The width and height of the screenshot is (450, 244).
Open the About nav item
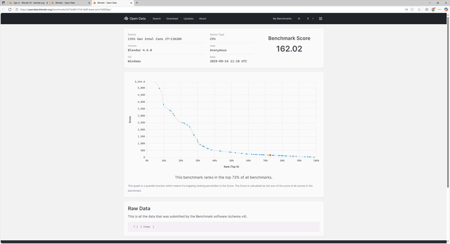202,18
